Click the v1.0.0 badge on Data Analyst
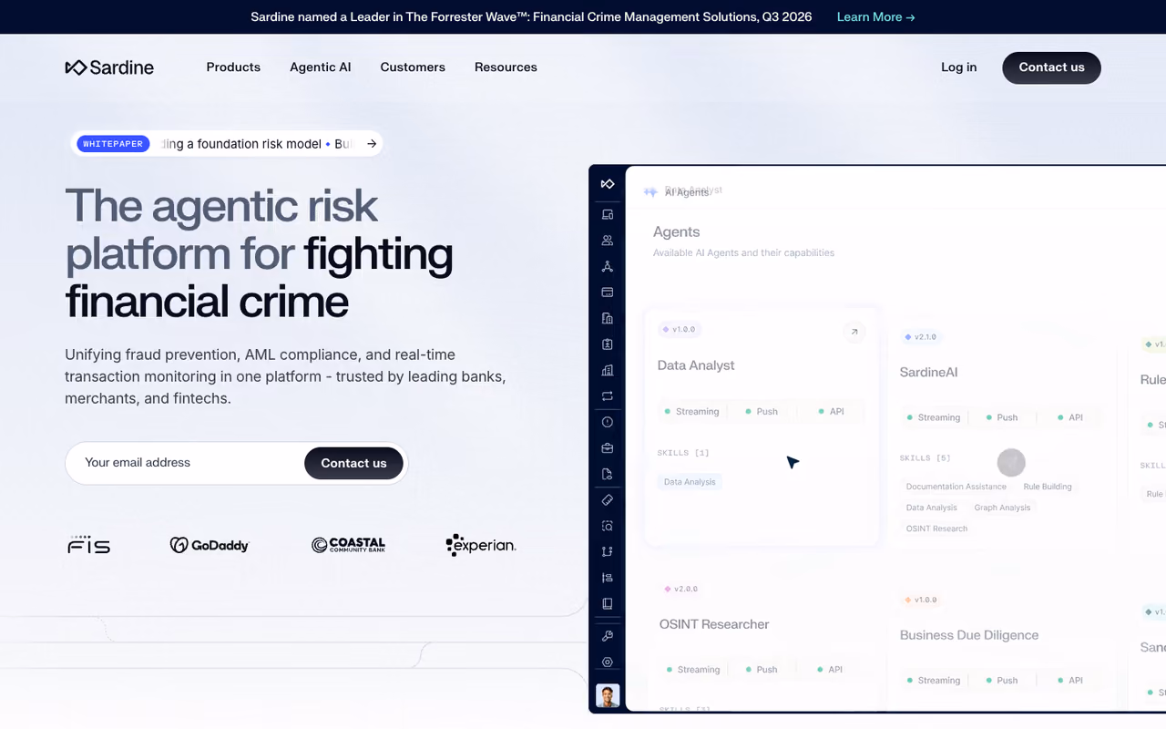This screenshot has width=1166, height=729. point(680,330)
